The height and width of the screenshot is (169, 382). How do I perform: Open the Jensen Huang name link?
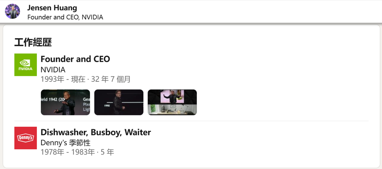(x=52, y=8)
